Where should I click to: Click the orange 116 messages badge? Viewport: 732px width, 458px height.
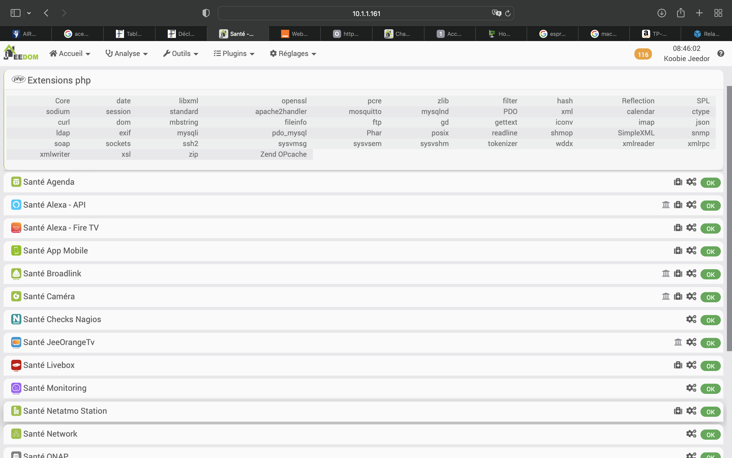[x=643, y=54]
